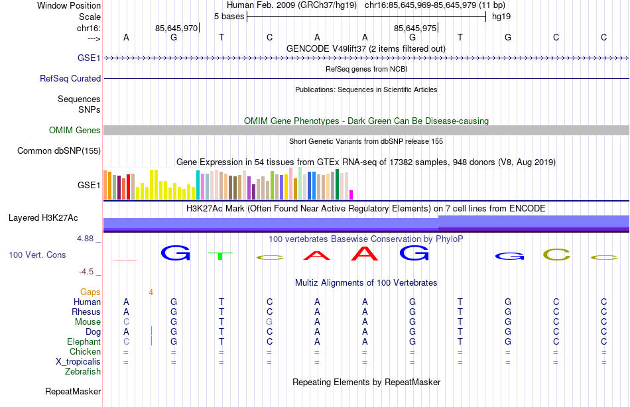This screenshot has height=407, width=630.
Task: Click the 85,645,975 ruler position
Action: (x=415, y=28)
